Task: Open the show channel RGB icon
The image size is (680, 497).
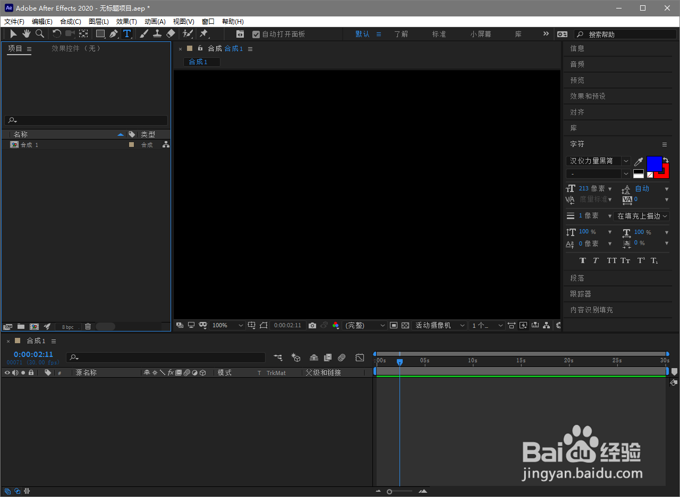Action: click(336, 325)
